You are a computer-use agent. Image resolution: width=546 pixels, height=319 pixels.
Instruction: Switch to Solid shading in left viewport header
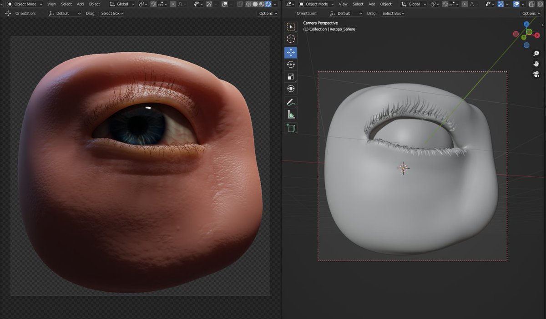tap(255, 4)
